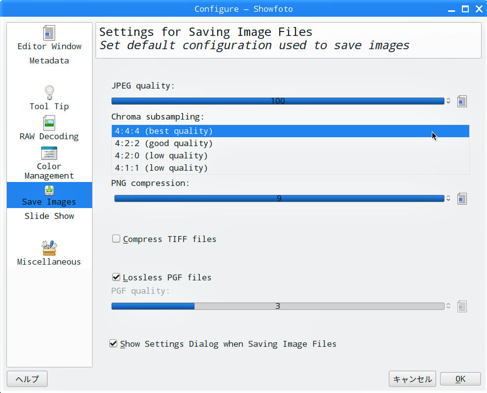
Task: Click the 'Color Management' page label
Action: click(x=49, y=171)
